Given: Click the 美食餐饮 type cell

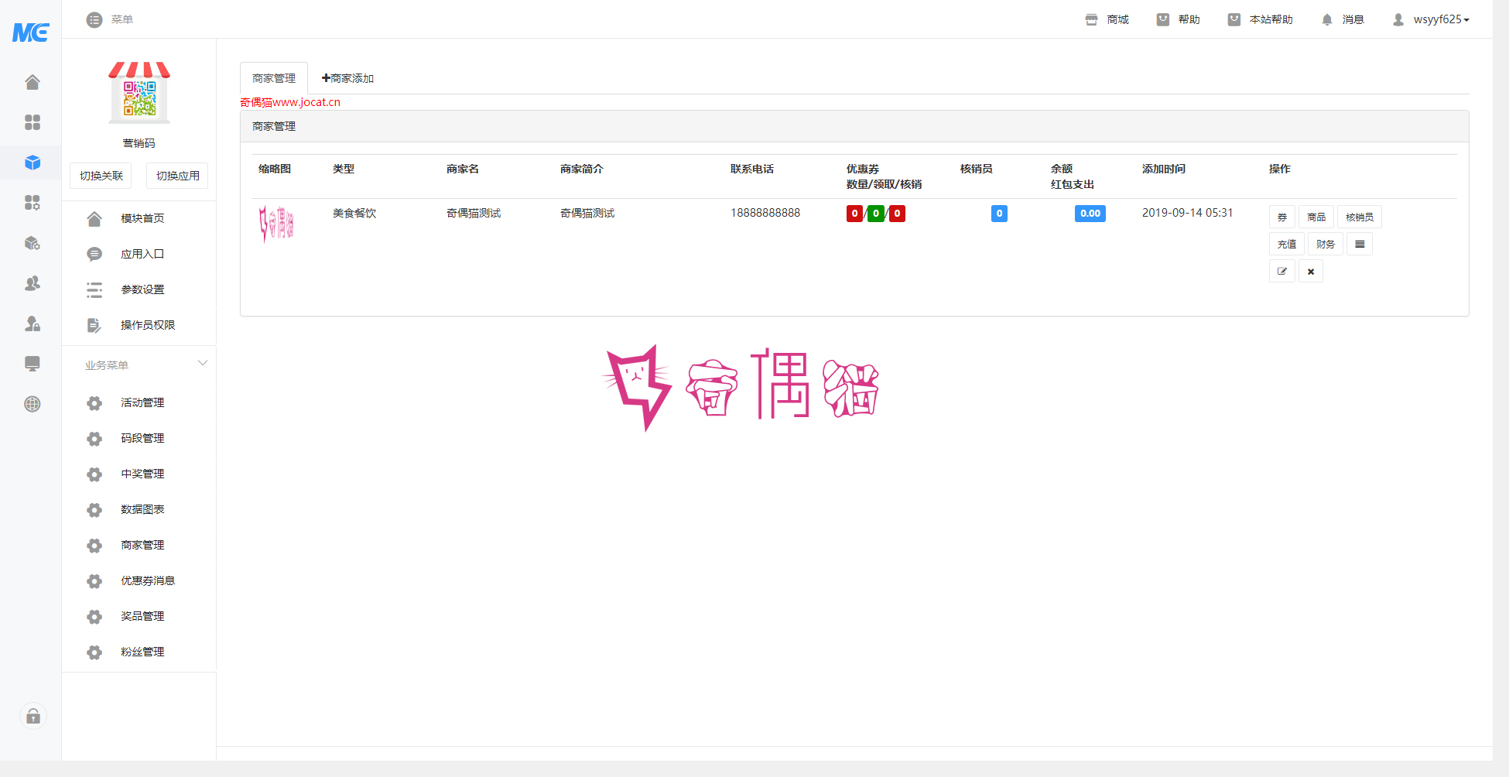Looking at the screenshot, I should pos(354,213).
